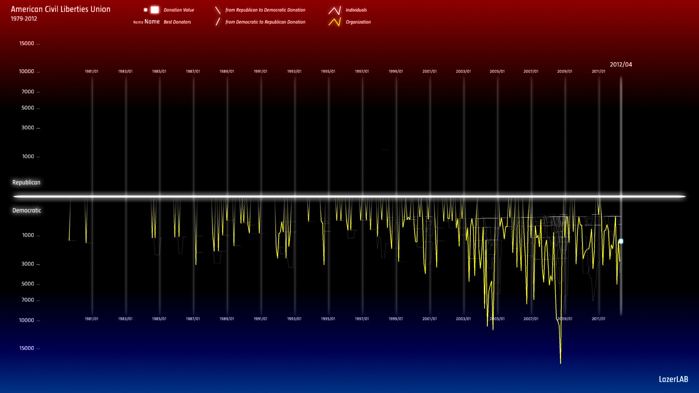
Task: Click the Best Donators legend label
Action: pos(177,22)
